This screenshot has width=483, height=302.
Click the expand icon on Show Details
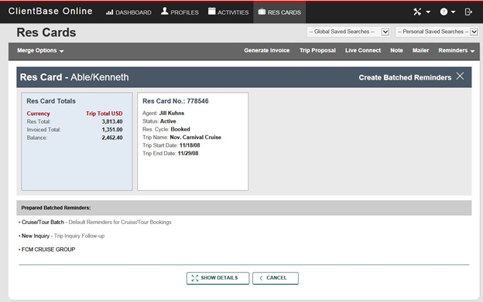point(195,278)
